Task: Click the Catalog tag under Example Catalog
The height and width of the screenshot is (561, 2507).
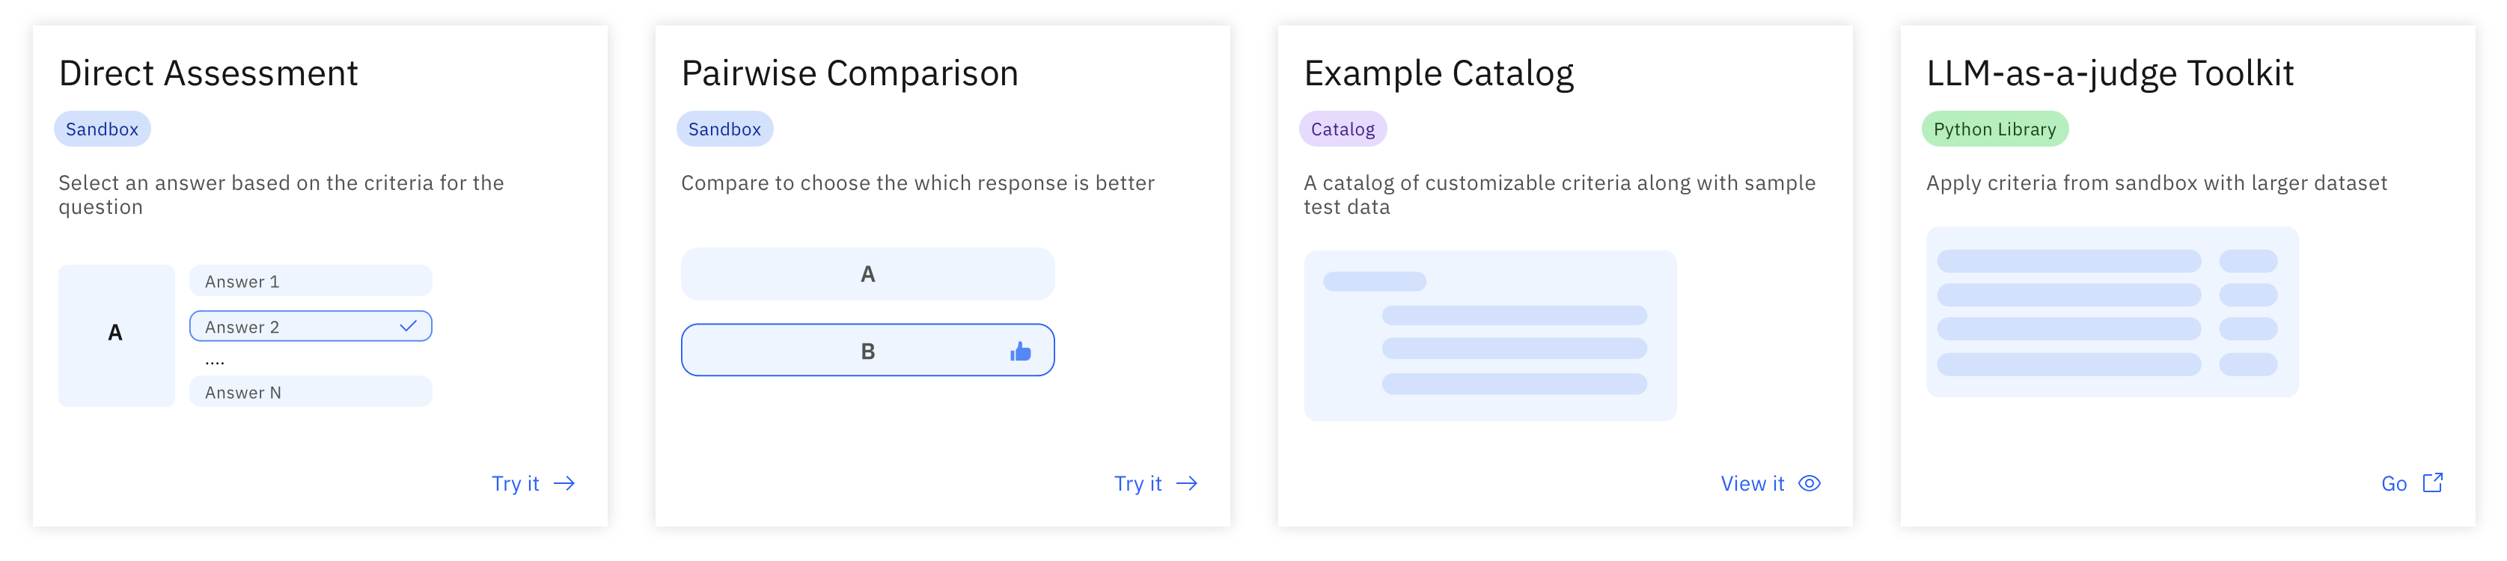Action: [x=1342, y=129]
